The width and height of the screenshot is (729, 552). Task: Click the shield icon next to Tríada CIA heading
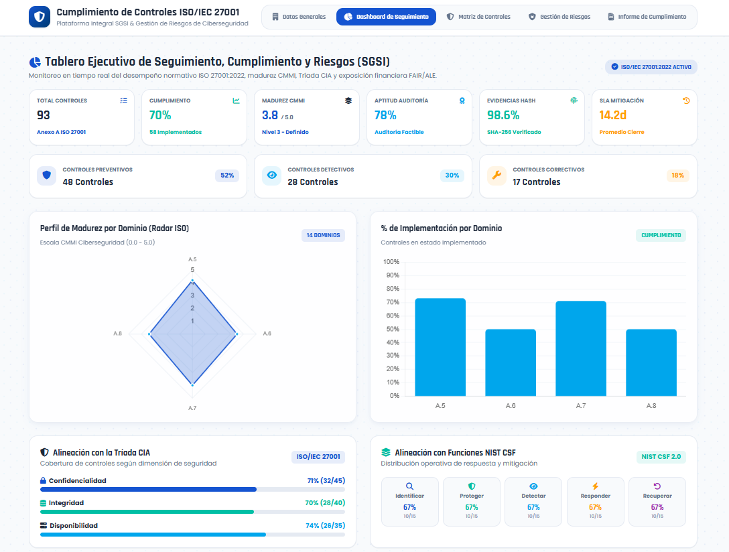coord(45,453)
